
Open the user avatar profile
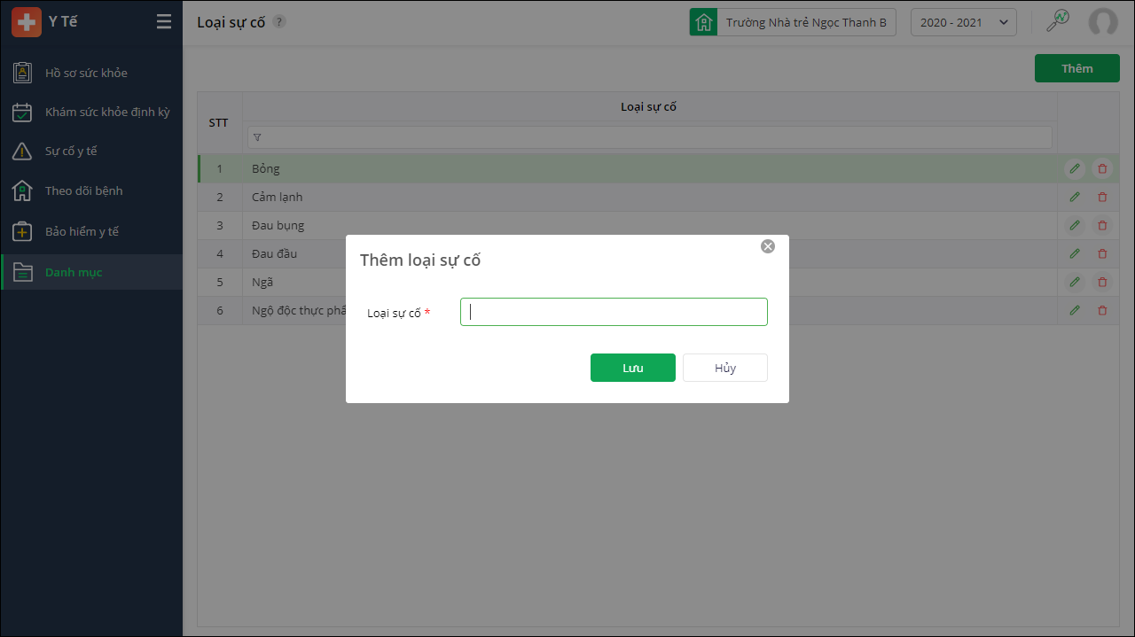tap(1103, 22)
